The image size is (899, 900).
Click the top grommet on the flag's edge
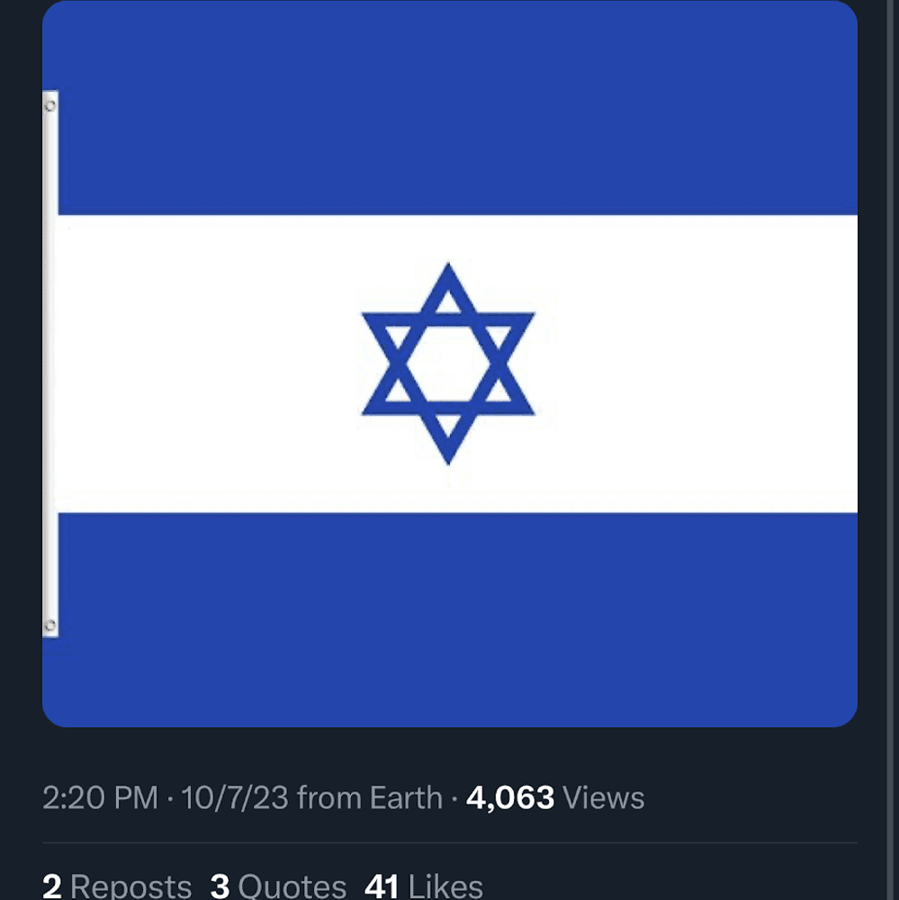pos(50,105)
